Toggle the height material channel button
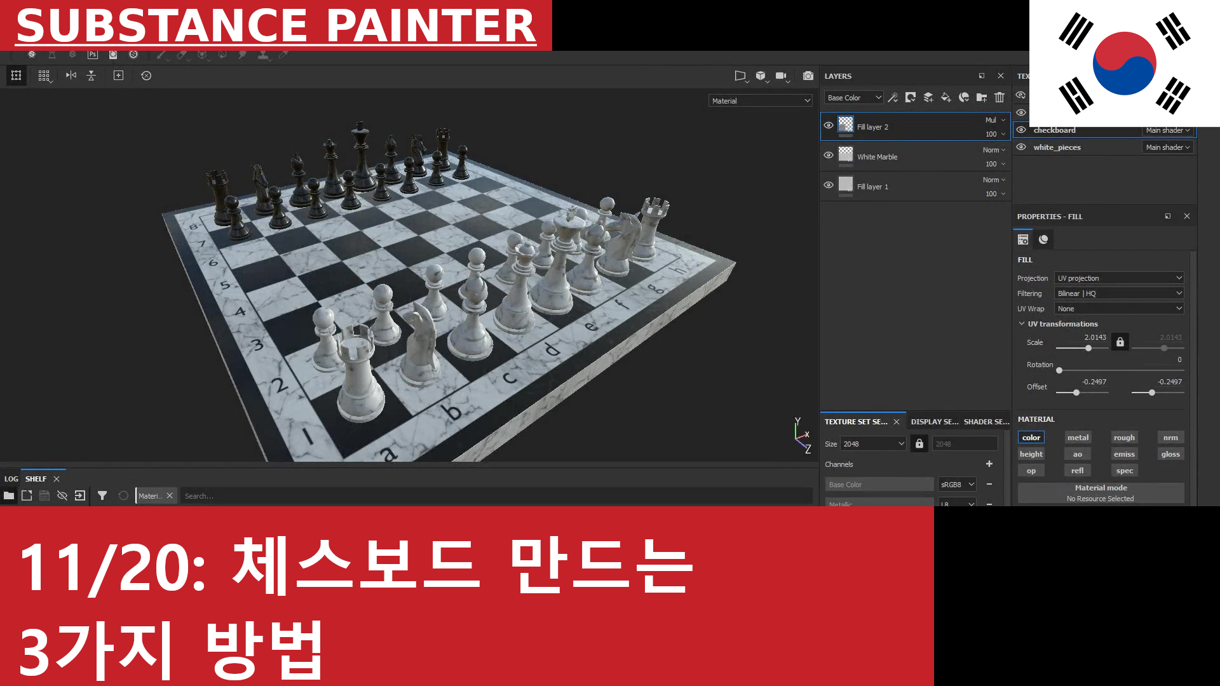Image resolution: width=1220 pixels, height=686 pixels. 1031,454
